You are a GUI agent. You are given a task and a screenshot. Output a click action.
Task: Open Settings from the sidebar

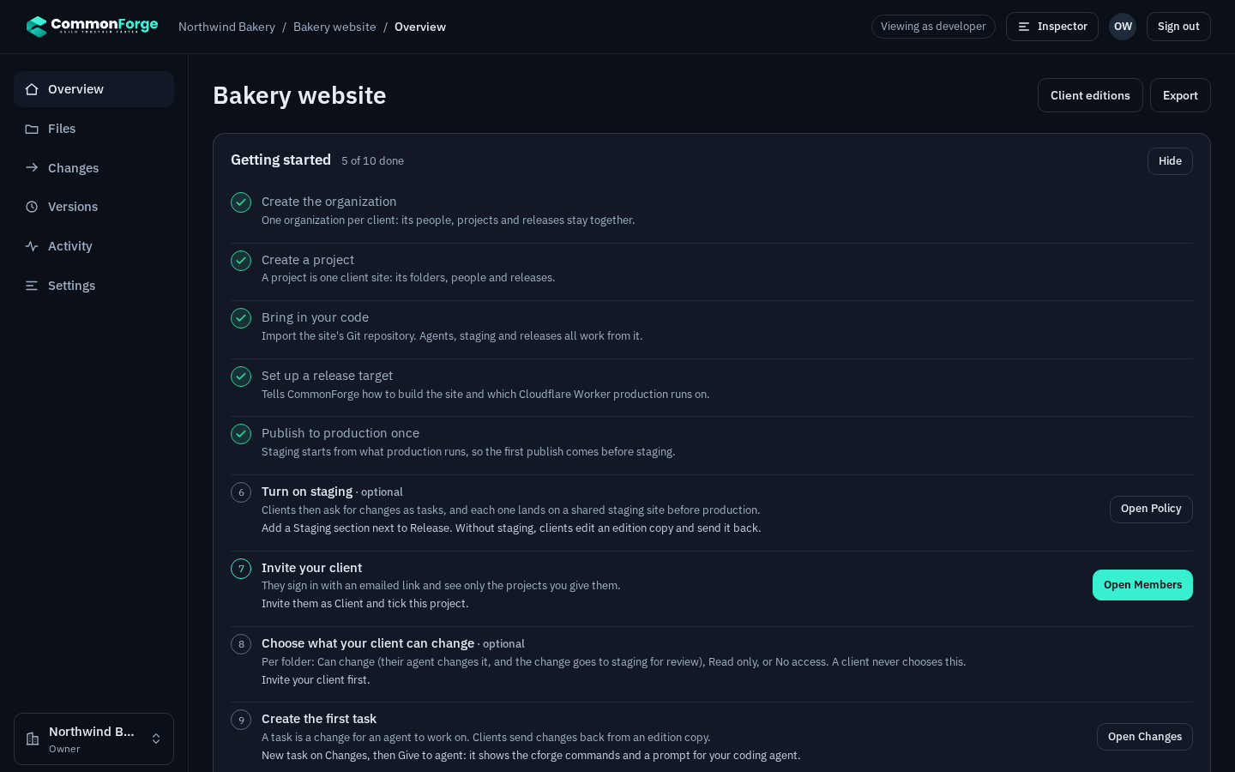93,286
